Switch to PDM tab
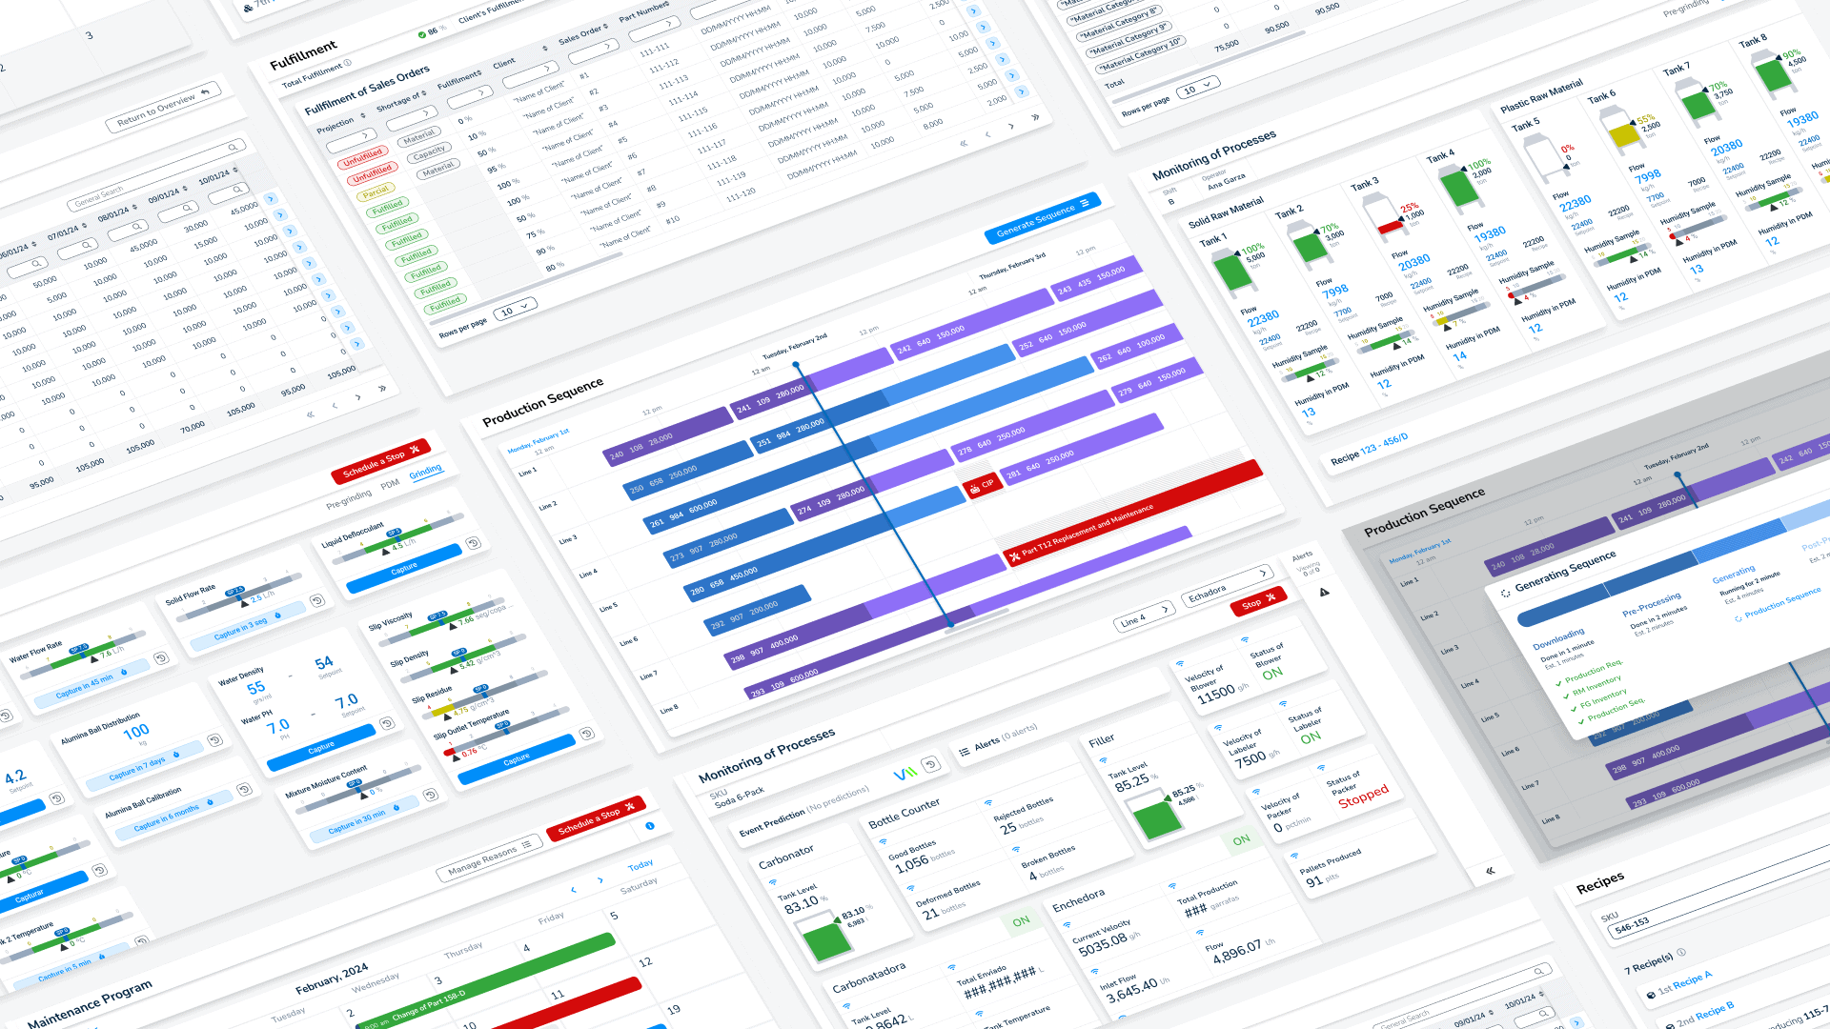The height and width of the screenshot is (1029, 1830). point(390,484)
